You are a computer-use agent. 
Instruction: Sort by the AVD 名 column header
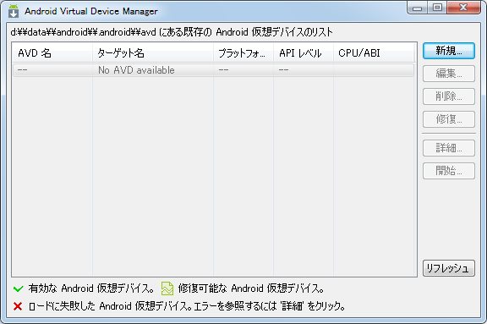52,53
